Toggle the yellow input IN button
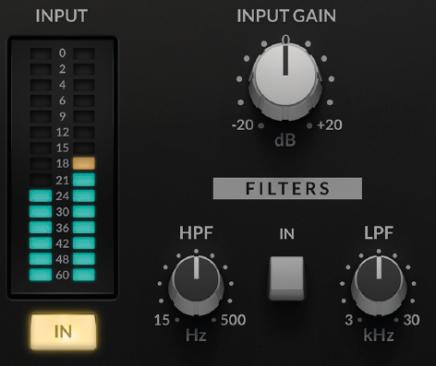 coord(63,331)
